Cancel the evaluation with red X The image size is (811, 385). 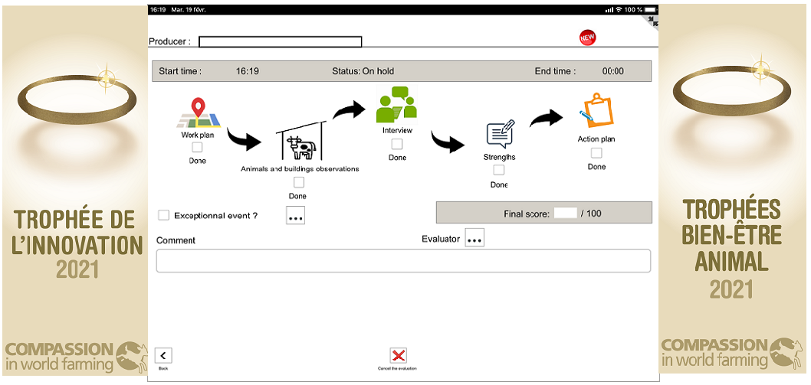(x=398, y=356)
